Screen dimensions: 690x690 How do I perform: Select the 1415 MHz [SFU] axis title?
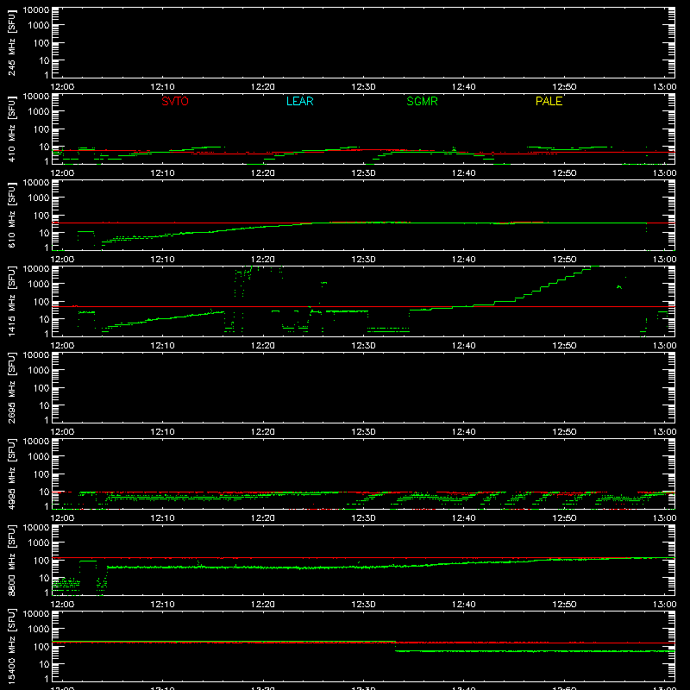point(12,301)
